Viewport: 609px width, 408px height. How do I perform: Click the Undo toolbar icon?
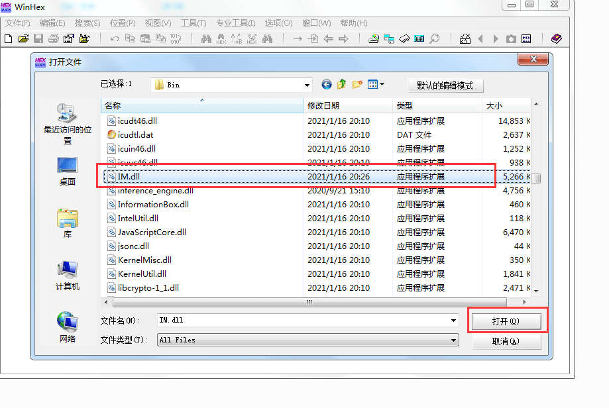point(114,39)
